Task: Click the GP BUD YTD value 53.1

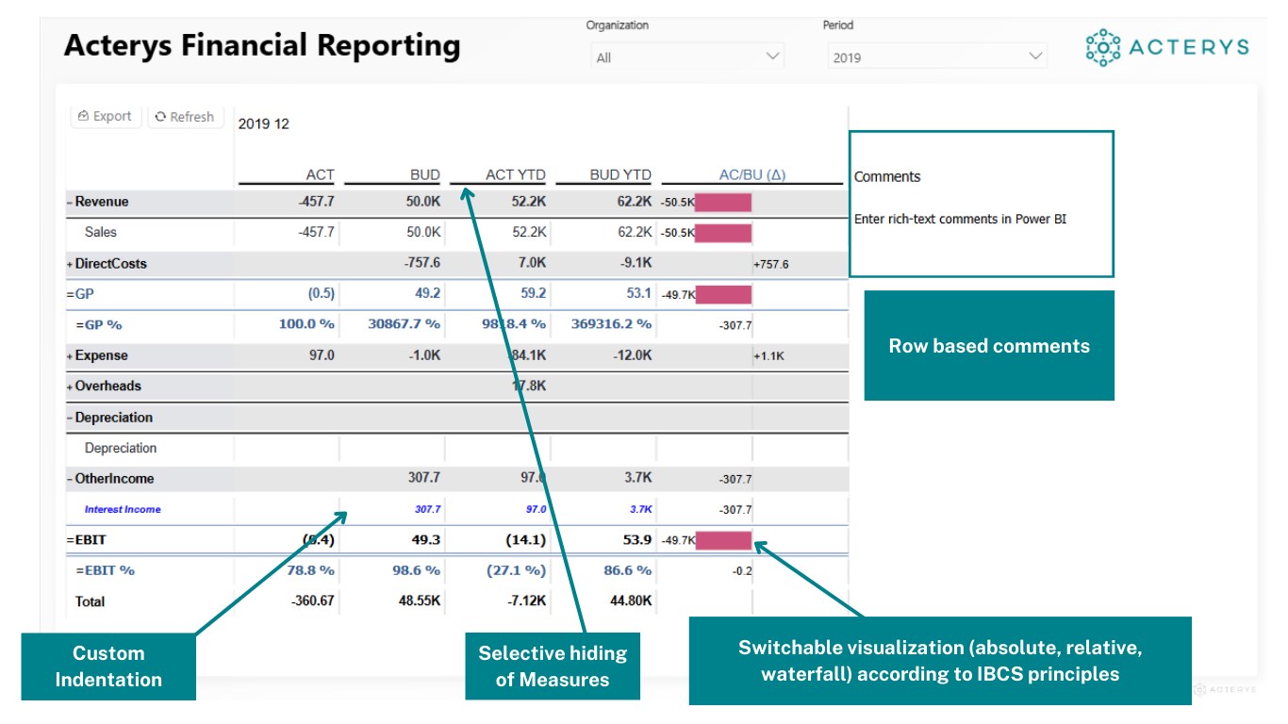Action: pos(639,294)
